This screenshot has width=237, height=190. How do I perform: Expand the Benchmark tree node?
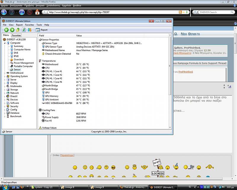pyautogui.click(x=4, y=116)
